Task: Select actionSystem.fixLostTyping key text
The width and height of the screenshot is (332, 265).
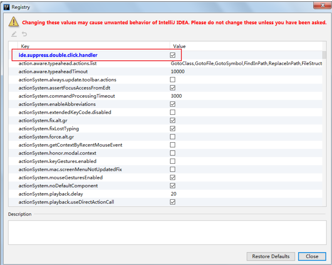Action: click(49, 129)
